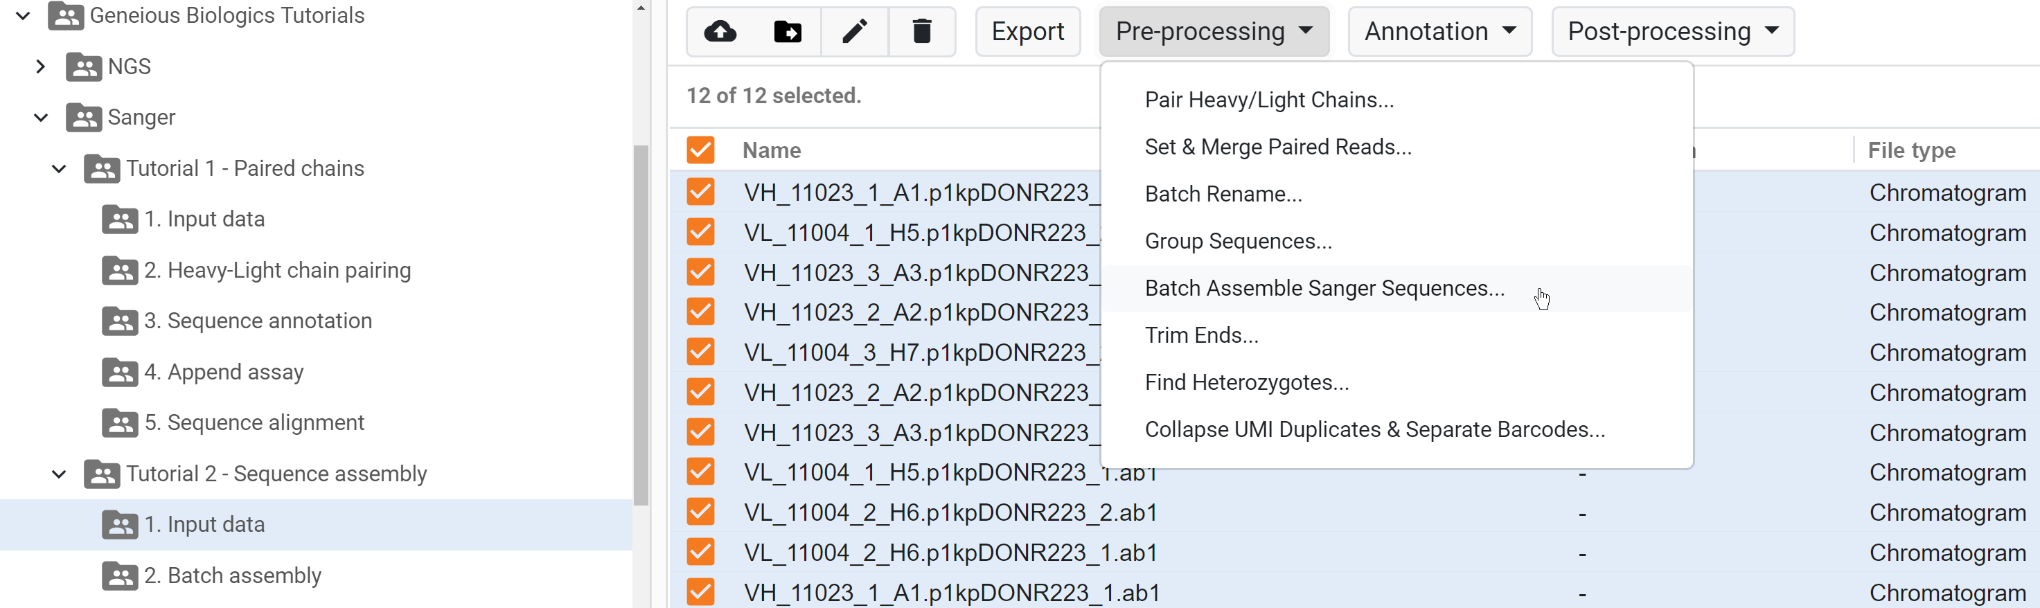Choose Group Sequences... menu item
Image resolution: width=2040 pixels, height=608 pixels.
pyautogui.click(x=1397, y=242)
